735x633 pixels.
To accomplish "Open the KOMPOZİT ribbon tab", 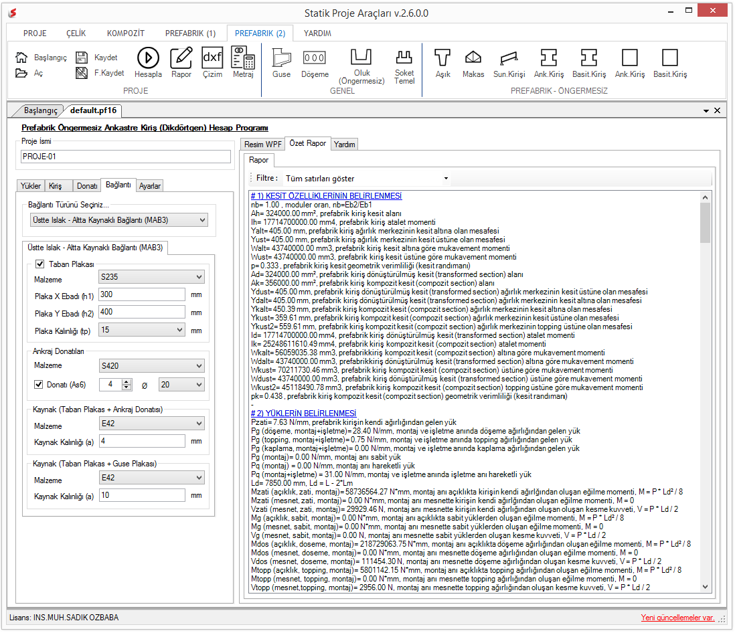I will tap(126, 33).
